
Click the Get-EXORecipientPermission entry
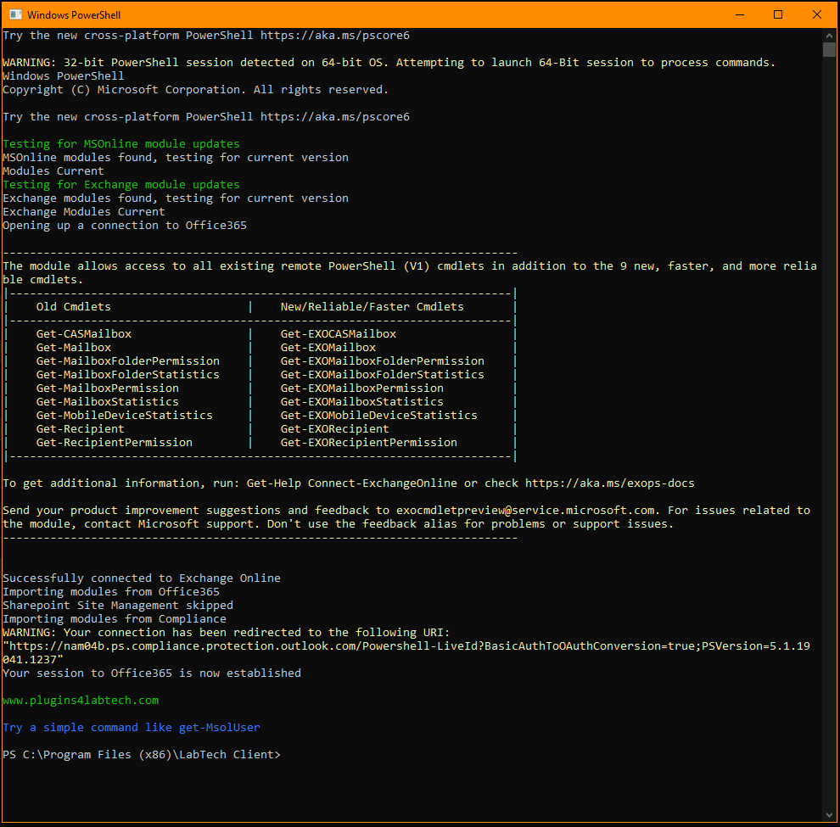click(369, 443)
